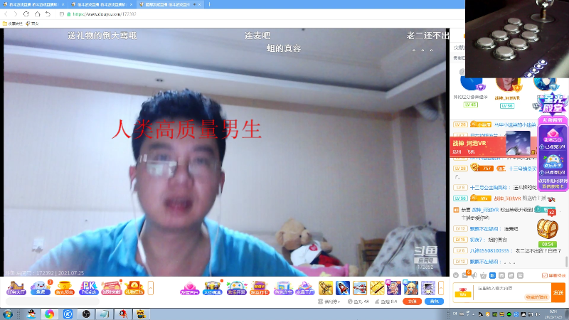Viewport: 569px width, 320px height.
Task: Open the coupon link beside fish balls
Action: pyautogui.click(x=329, y=302)
